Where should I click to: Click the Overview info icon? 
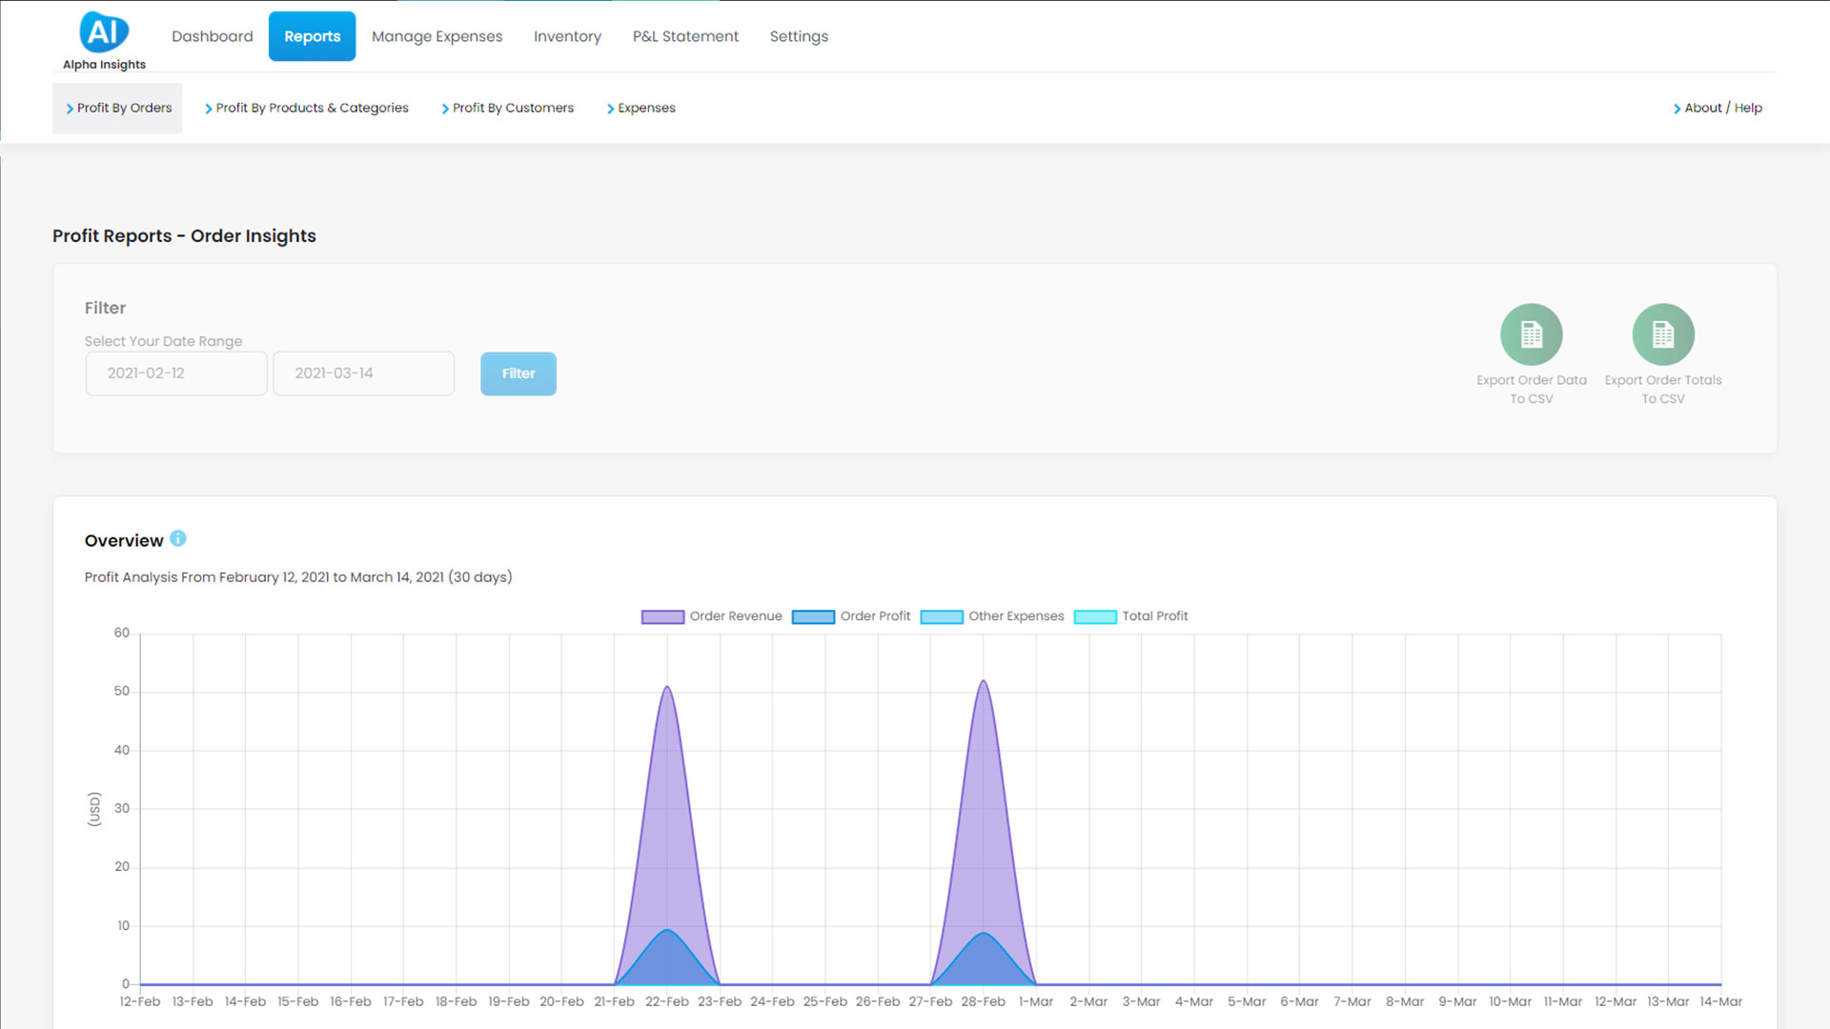[178, 538]
